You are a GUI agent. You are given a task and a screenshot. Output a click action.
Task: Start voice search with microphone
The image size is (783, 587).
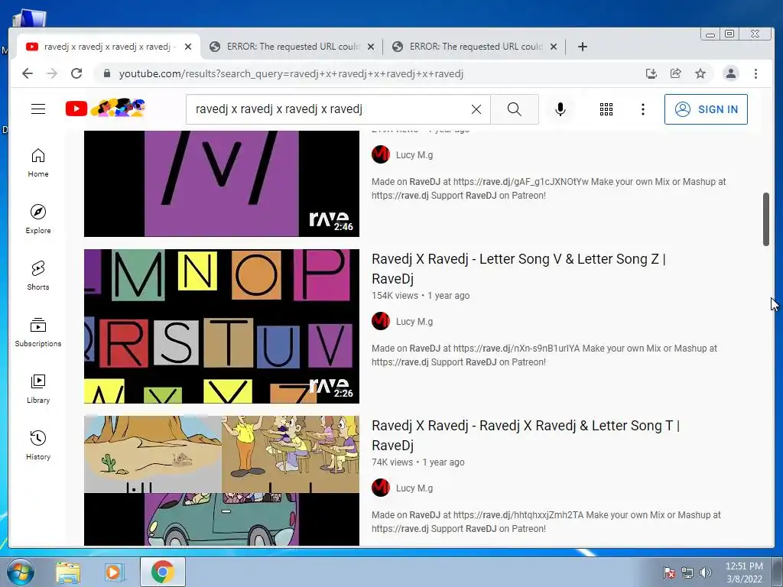tap(560, 109)
